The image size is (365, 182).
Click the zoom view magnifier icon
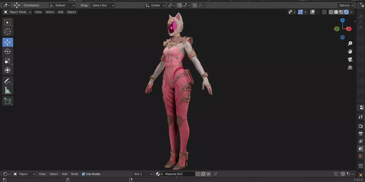[x=350, y=43]
